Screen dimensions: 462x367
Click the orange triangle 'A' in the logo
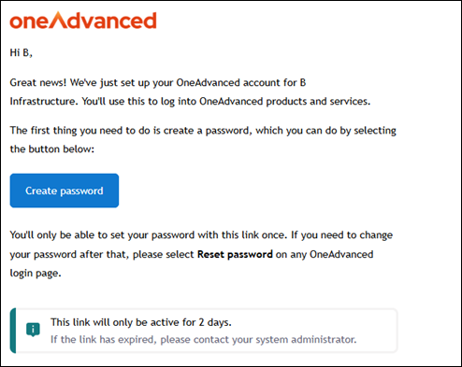[x=58, y=20]
